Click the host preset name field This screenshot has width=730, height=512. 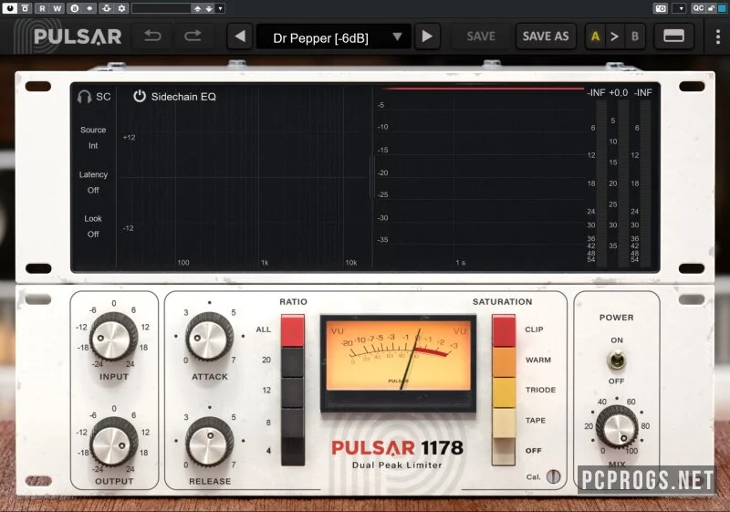[162, 8]
